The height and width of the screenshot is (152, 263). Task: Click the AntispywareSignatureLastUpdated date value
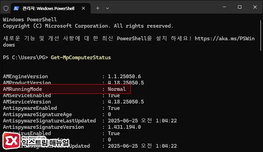click(142, 121)
